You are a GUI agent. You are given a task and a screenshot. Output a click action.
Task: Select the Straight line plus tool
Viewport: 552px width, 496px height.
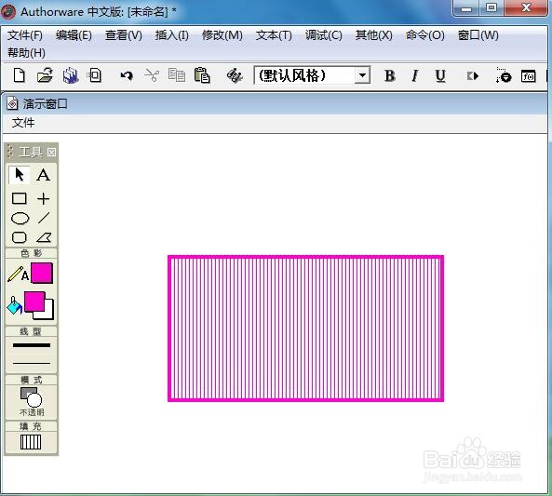(x=44, y=198)
